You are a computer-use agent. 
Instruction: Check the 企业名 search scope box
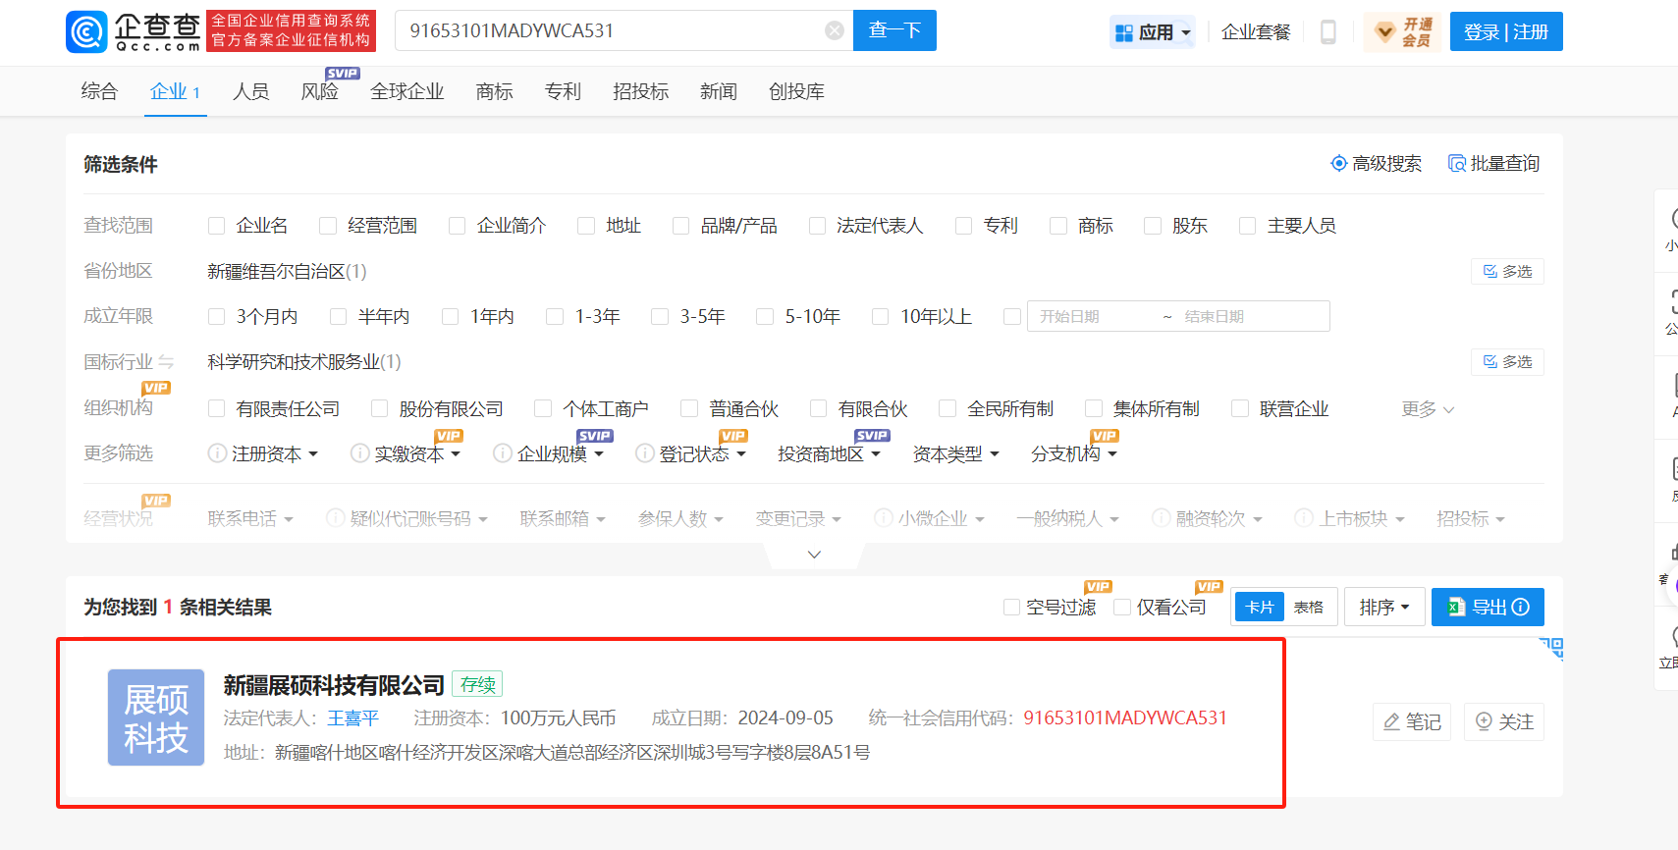click(217, 226)
